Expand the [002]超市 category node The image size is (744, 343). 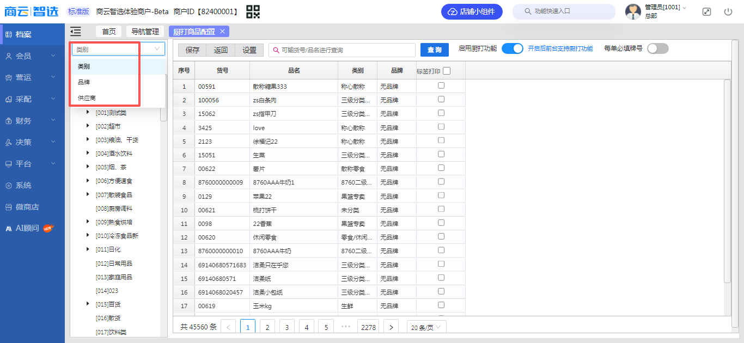pos(88,126)
